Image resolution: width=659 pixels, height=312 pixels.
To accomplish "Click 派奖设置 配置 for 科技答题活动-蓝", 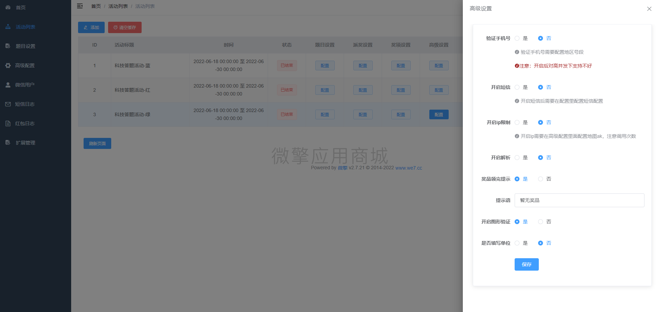I will 363,66.
